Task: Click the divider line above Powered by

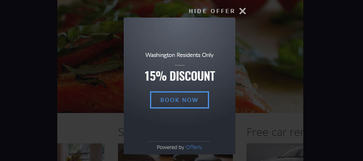Action: (x=179, y=141)
